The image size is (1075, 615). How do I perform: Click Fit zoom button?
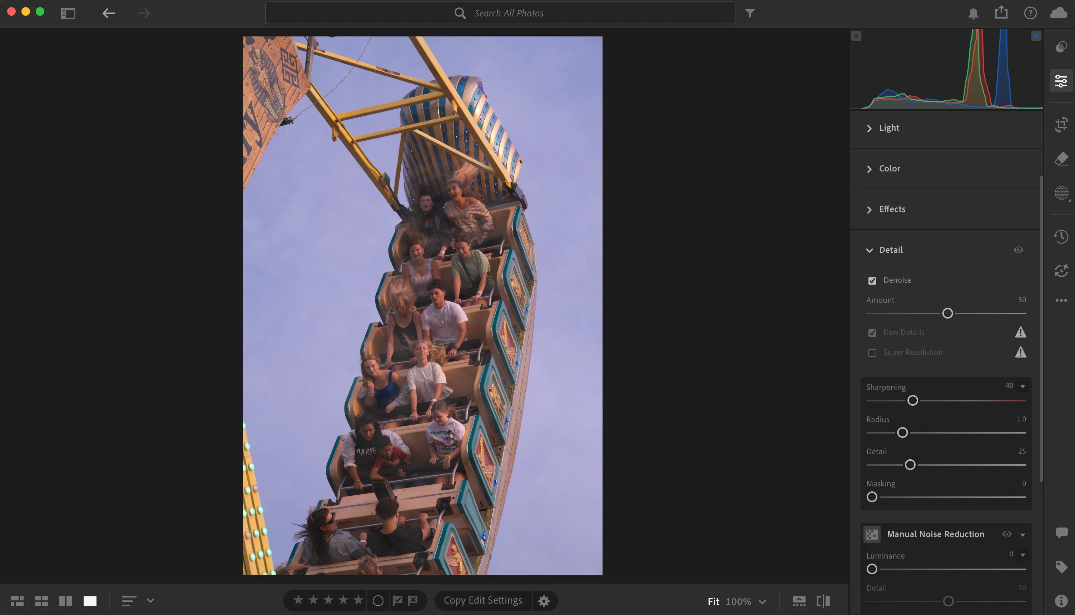click(713, 601)
